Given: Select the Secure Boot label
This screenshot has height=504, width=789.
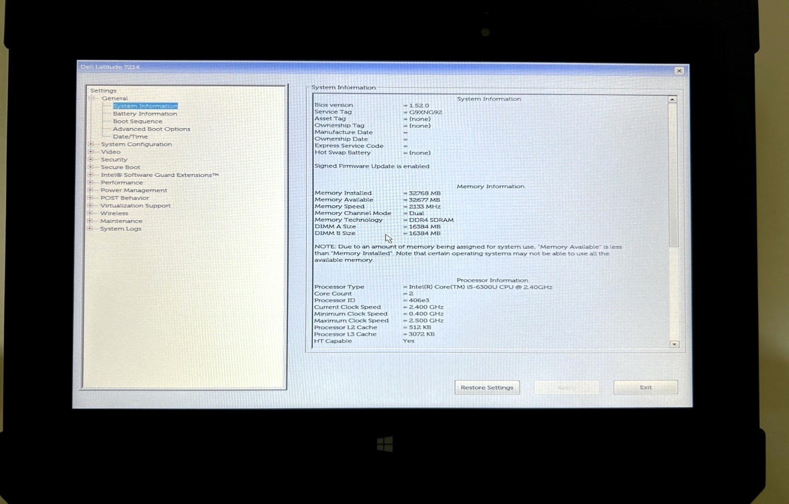Looking at the screenshot, I should coord(120,167).
